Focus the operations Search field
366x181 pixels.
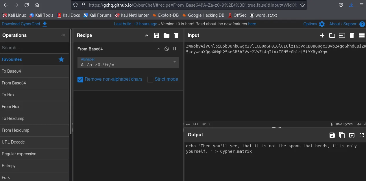pos(34,48)
